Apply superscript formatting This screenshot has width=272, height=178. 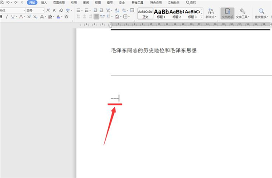coord(29,17)
